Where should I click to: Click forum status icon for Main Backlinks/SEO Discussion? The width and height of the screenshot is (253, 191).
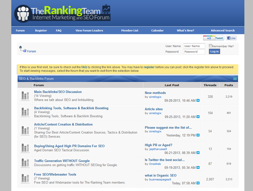coord(25,95)
